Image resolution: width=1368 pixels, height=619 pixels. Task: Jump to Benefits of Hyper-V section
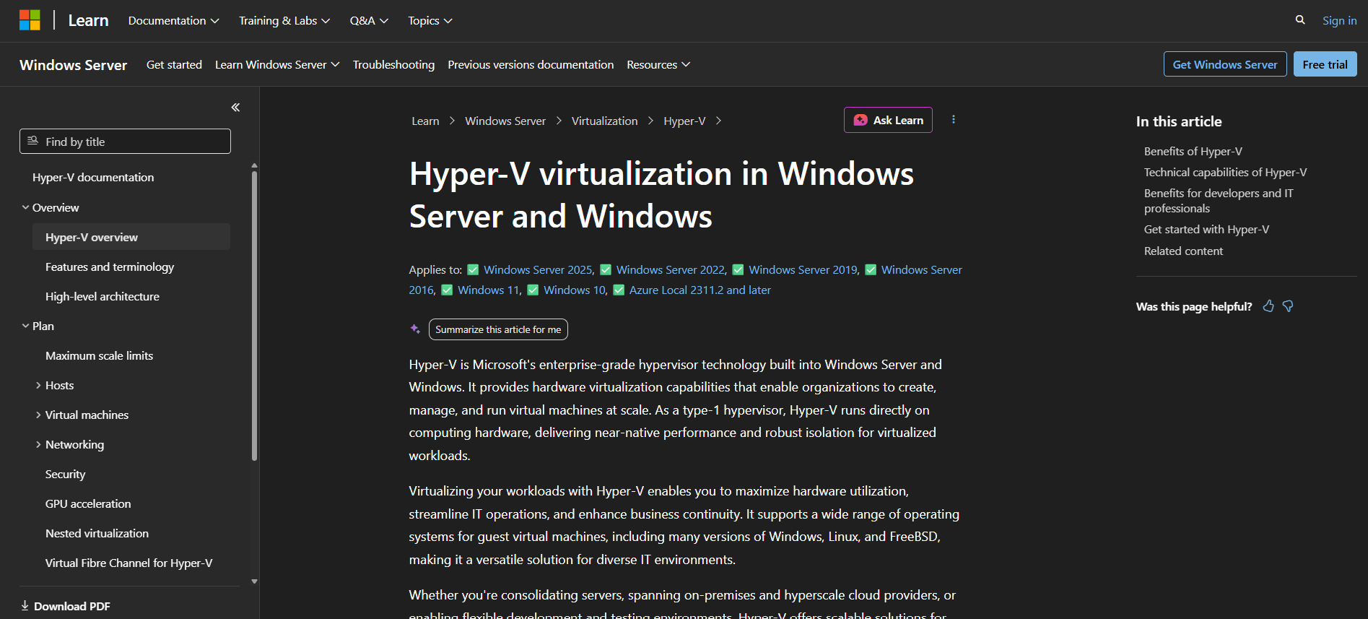1193,151
